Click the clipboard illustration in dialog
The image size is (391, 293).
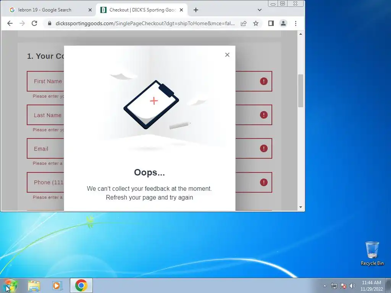coord(151,105)
